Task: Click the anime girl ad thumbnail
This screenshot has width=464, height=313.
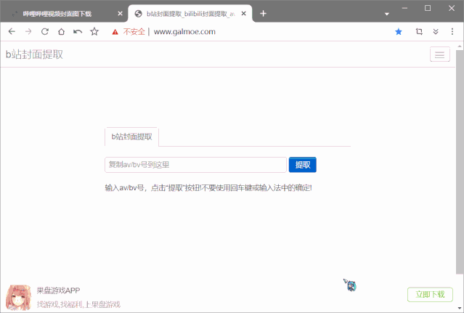Action: click(x=18, y=297)
